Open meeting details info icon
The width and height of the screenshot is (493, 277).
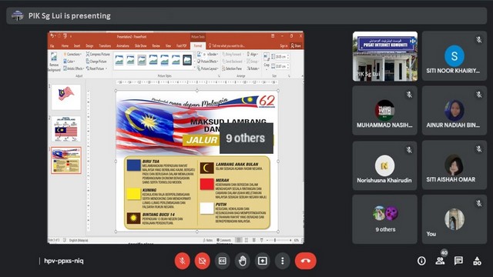coord(421,261)
